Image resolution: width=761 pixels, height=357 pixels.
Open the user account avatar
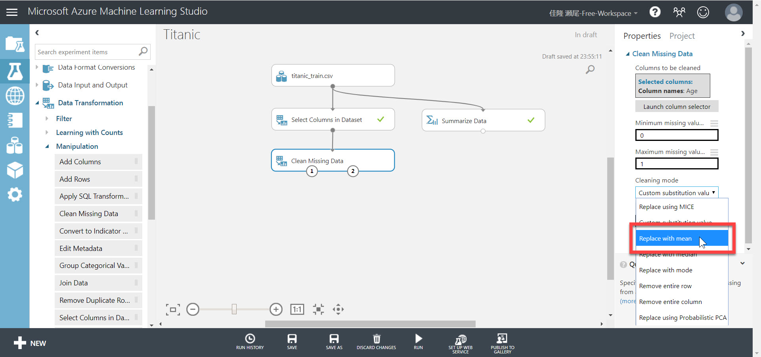coord(734,12)
